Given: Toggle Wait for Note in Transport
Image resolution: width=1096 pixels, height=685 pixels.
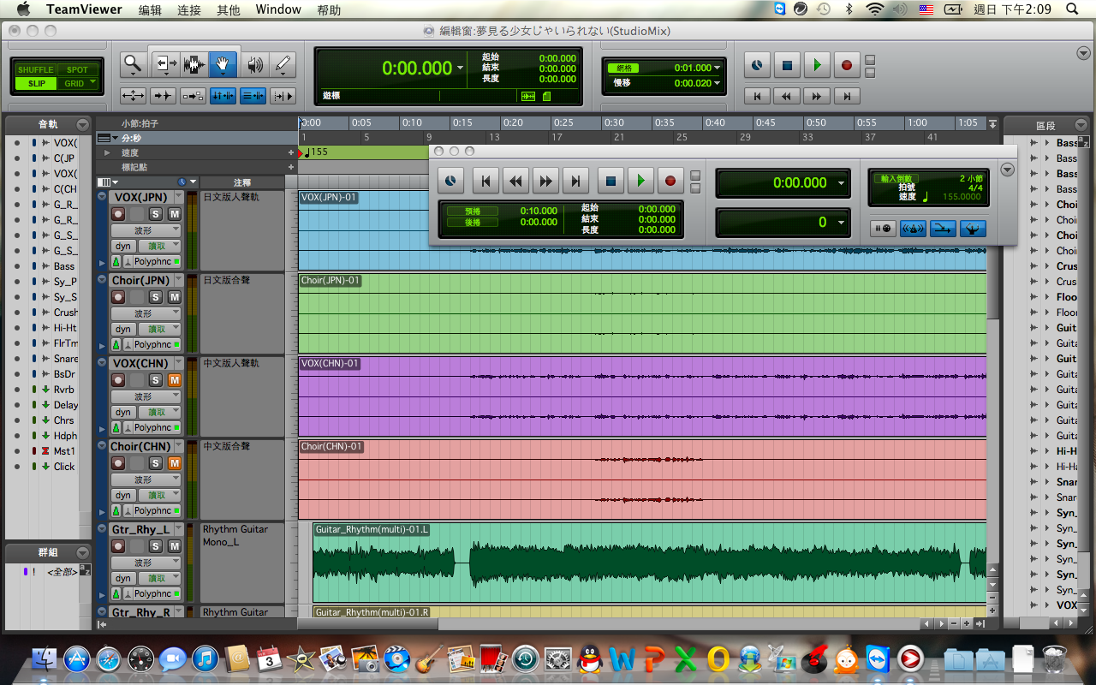Looking at the screenshot, I should [x=884, y=229].
